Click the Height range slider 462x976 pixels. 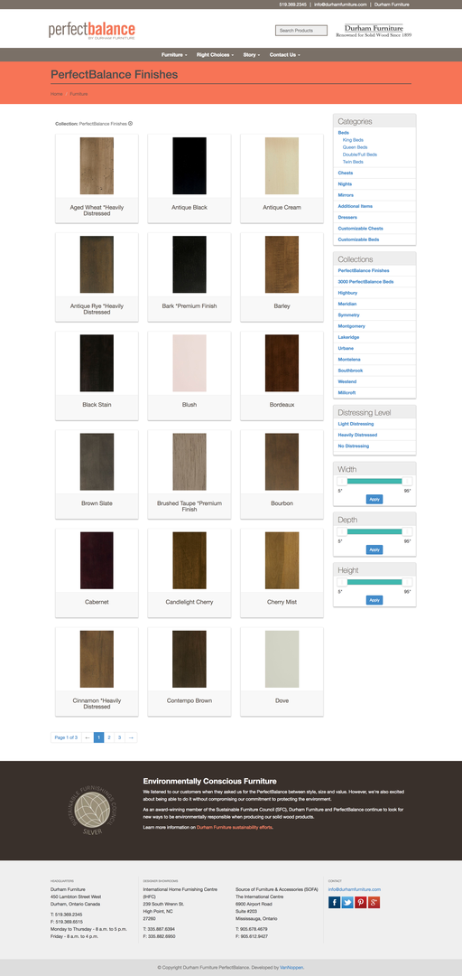(374, 582)
